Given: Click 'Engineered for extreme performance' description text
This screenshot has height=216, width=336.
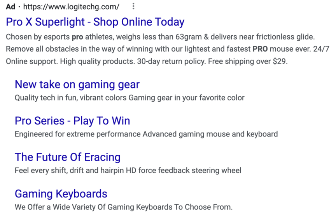Looking at the screenshot, I should click(x=78, y=134).
